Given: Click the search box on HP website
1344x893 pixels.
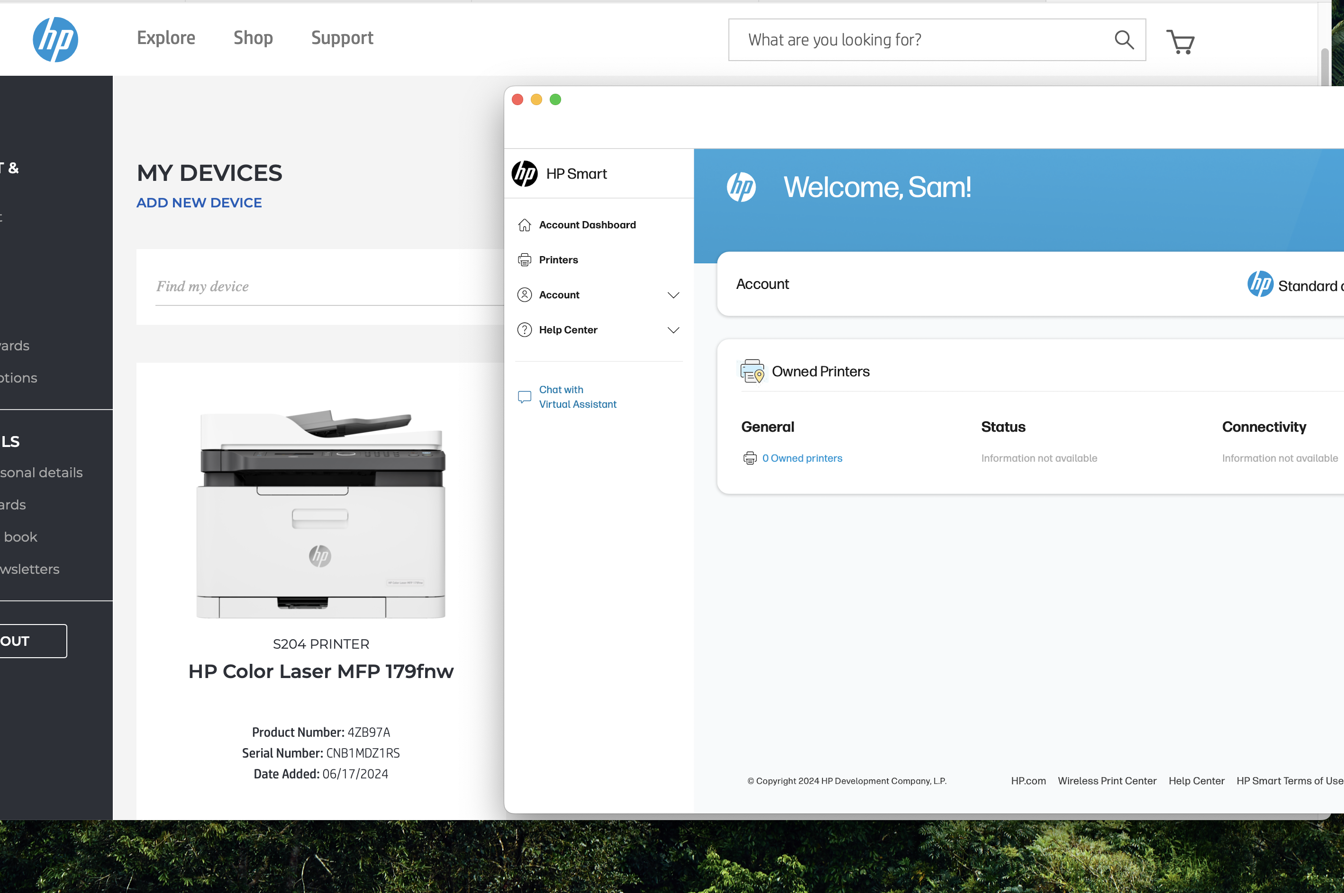Looking at the screenshot, I should (936, 40).
